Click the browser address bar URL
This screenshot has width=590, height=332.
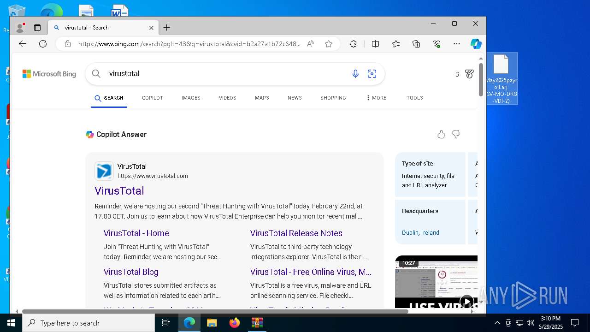pos(189,44)
